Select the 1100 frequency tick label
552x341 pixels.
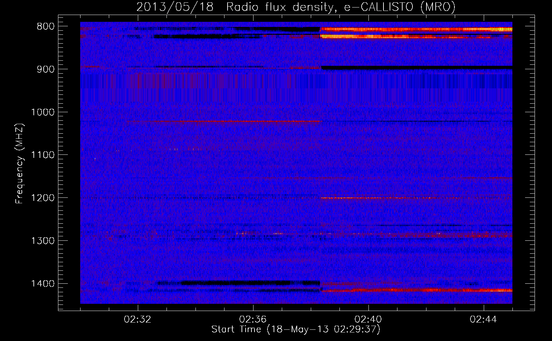(43, 155)
